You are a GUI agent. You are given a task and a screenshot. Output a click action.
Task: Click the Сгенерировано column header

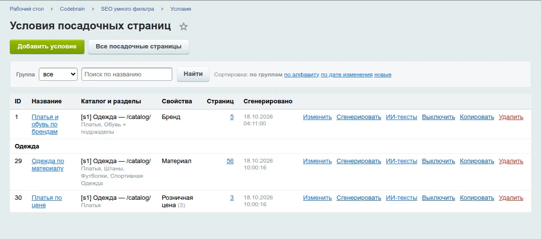pos(268,101)
